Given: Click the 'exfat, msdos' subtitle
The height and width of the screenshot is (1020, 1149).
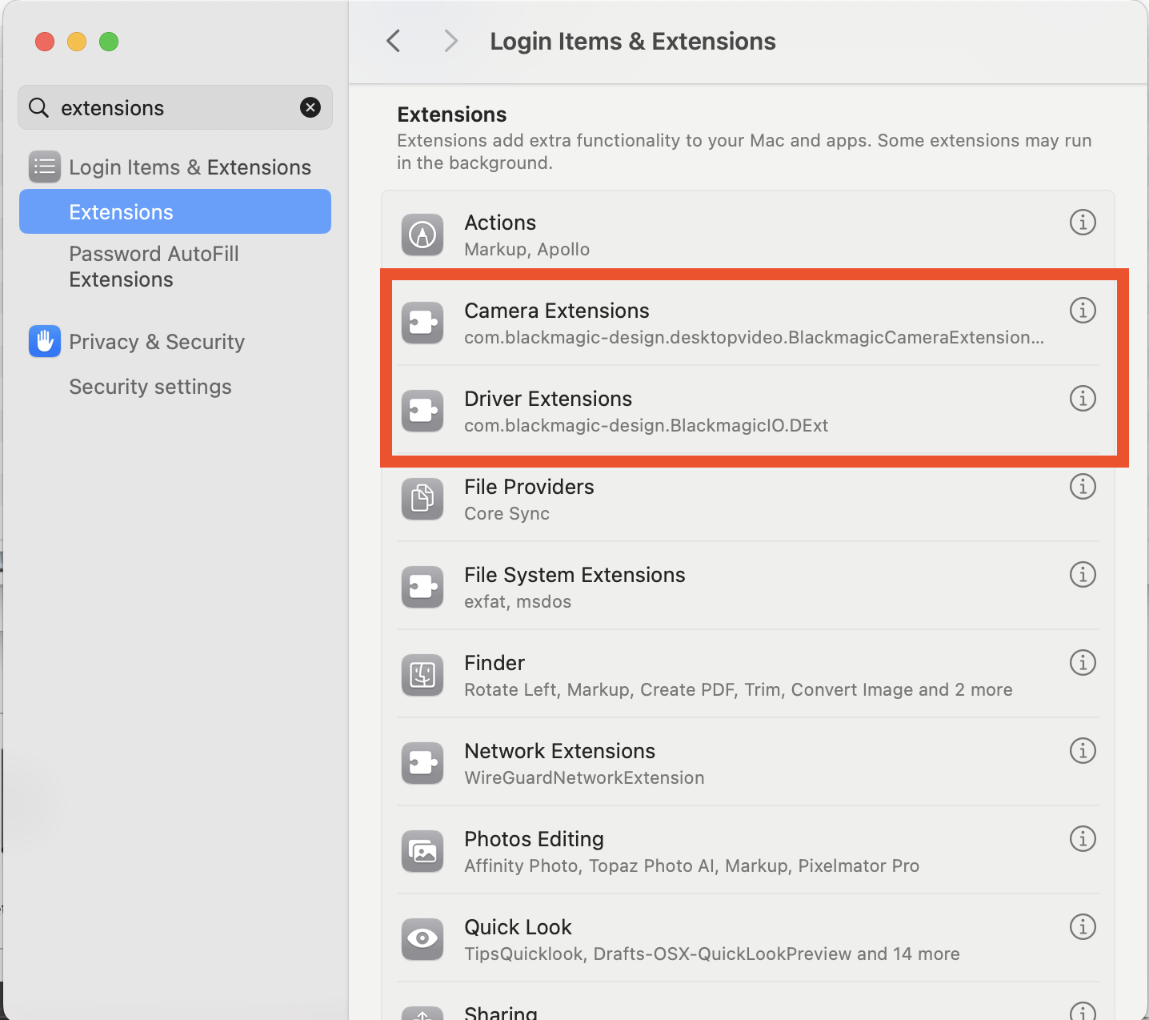Looking at the screenshot, I should point(518,601).
